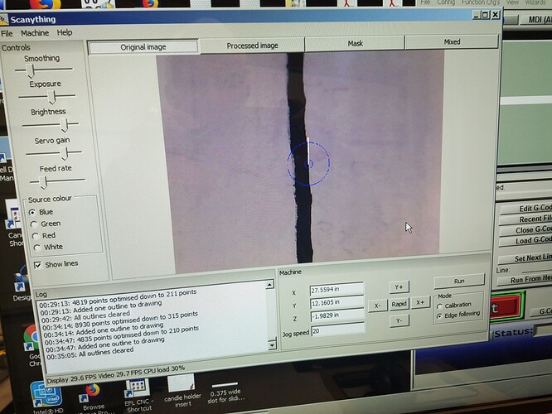Click the X+ jog button
This screenshot has height=414, width=552.
(420, 302)
